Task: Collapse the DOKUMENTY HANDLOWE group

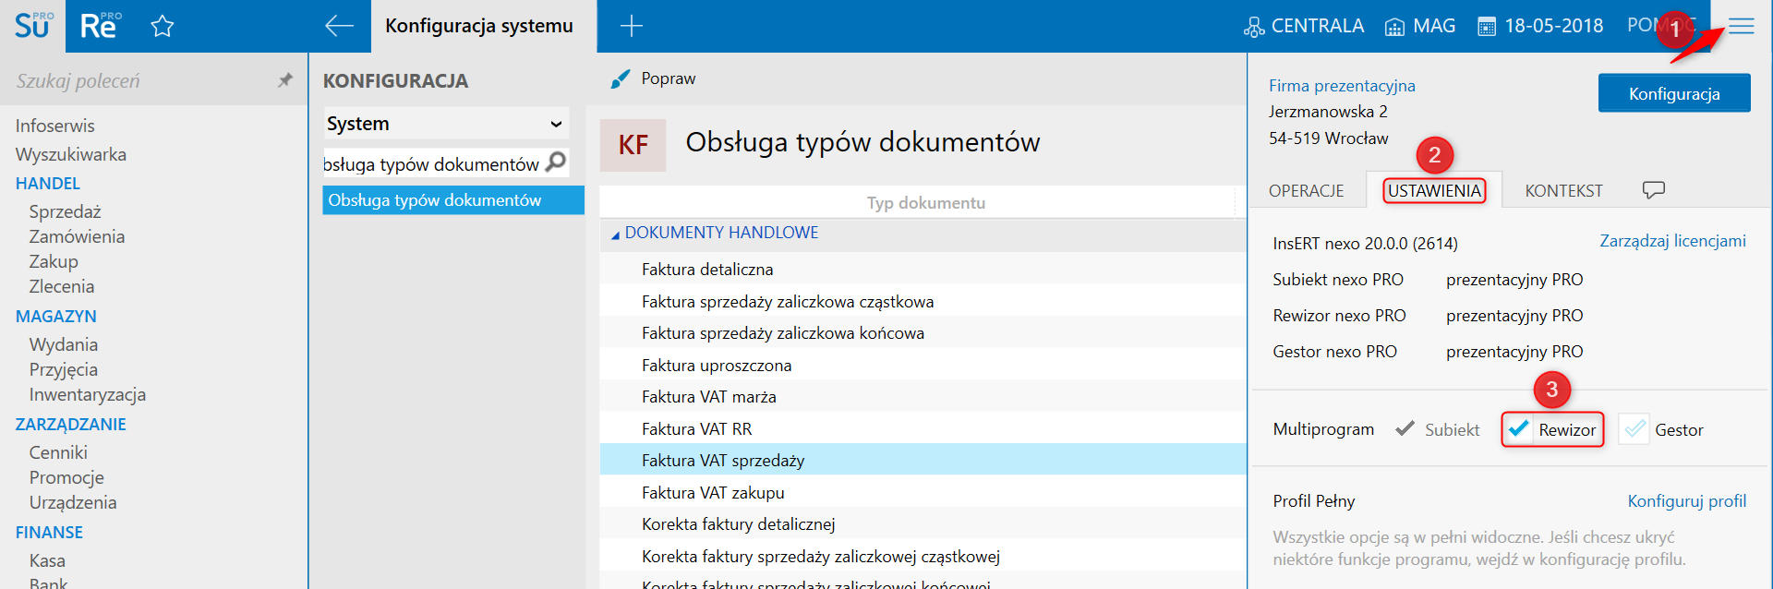Action: pos(615,234)
